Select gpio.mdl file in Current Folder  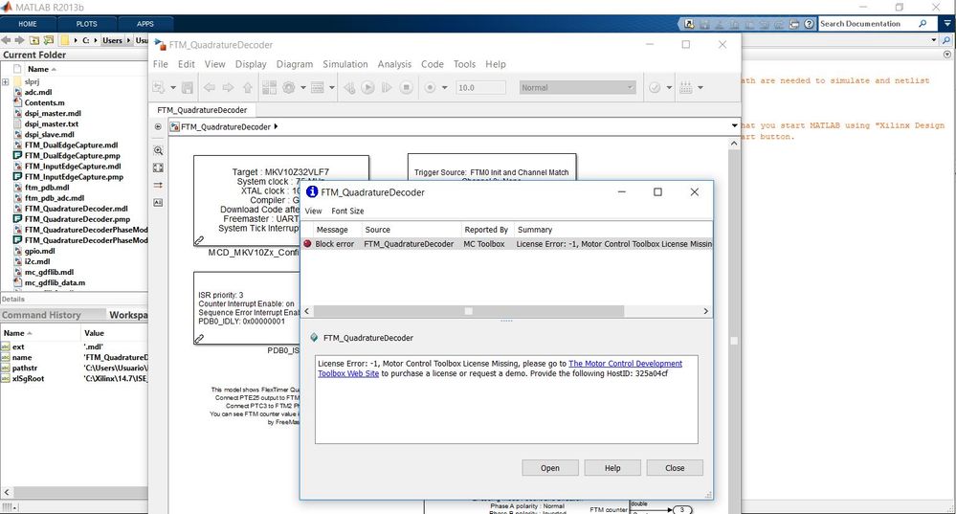(39, 251)
